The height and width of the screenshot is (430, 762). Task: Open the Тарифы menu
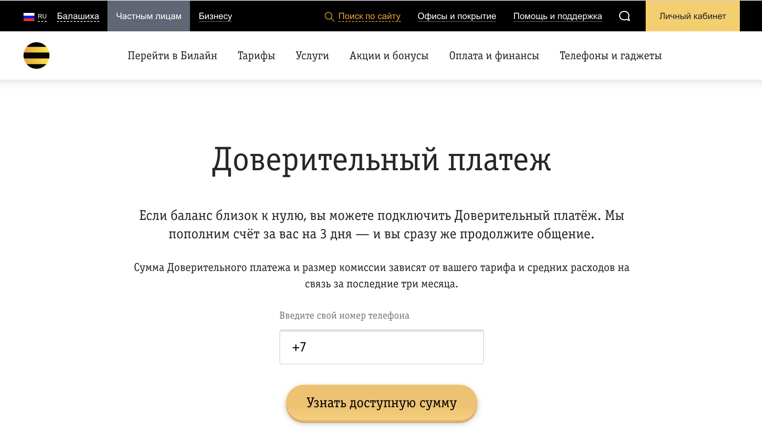point(256,55)
